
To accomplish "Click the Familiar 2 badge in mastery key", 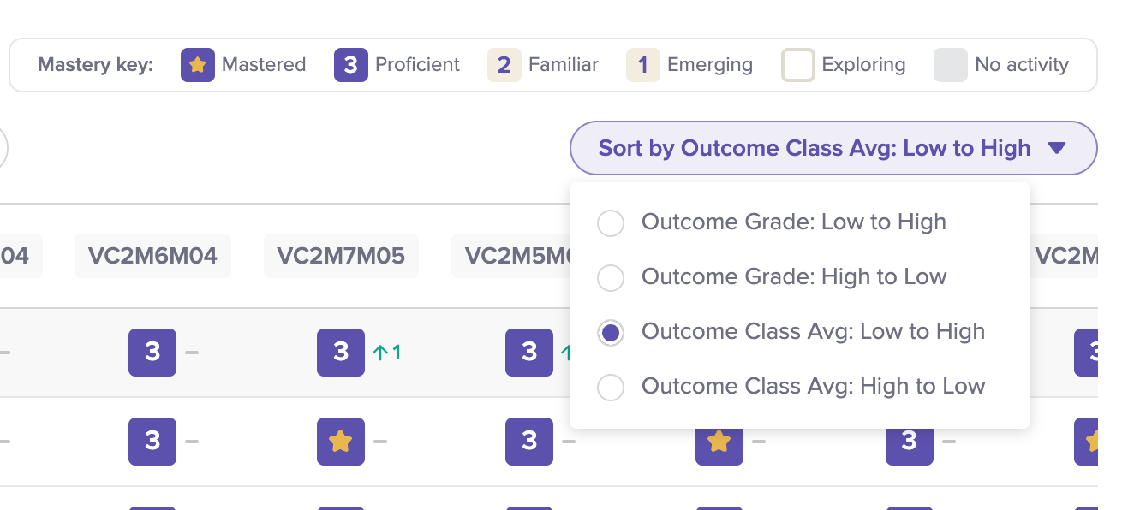I will (504, 65).
